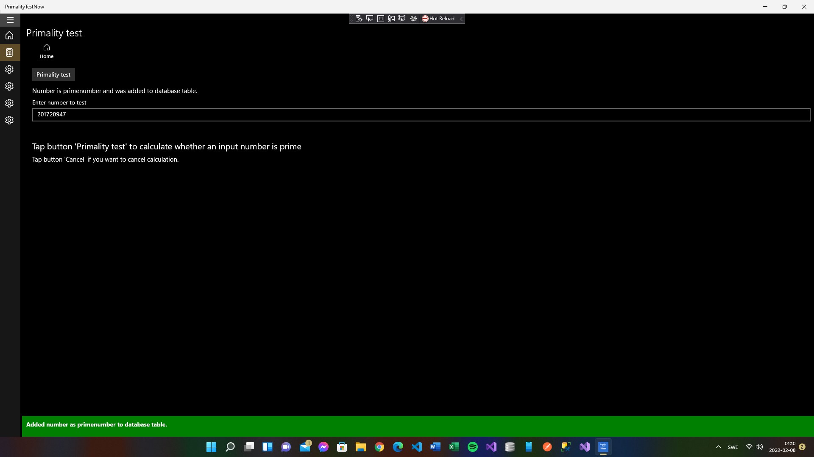Click the first gear icon in the sidebar
This screenshot has width=814, height=457.
(9, 69)
